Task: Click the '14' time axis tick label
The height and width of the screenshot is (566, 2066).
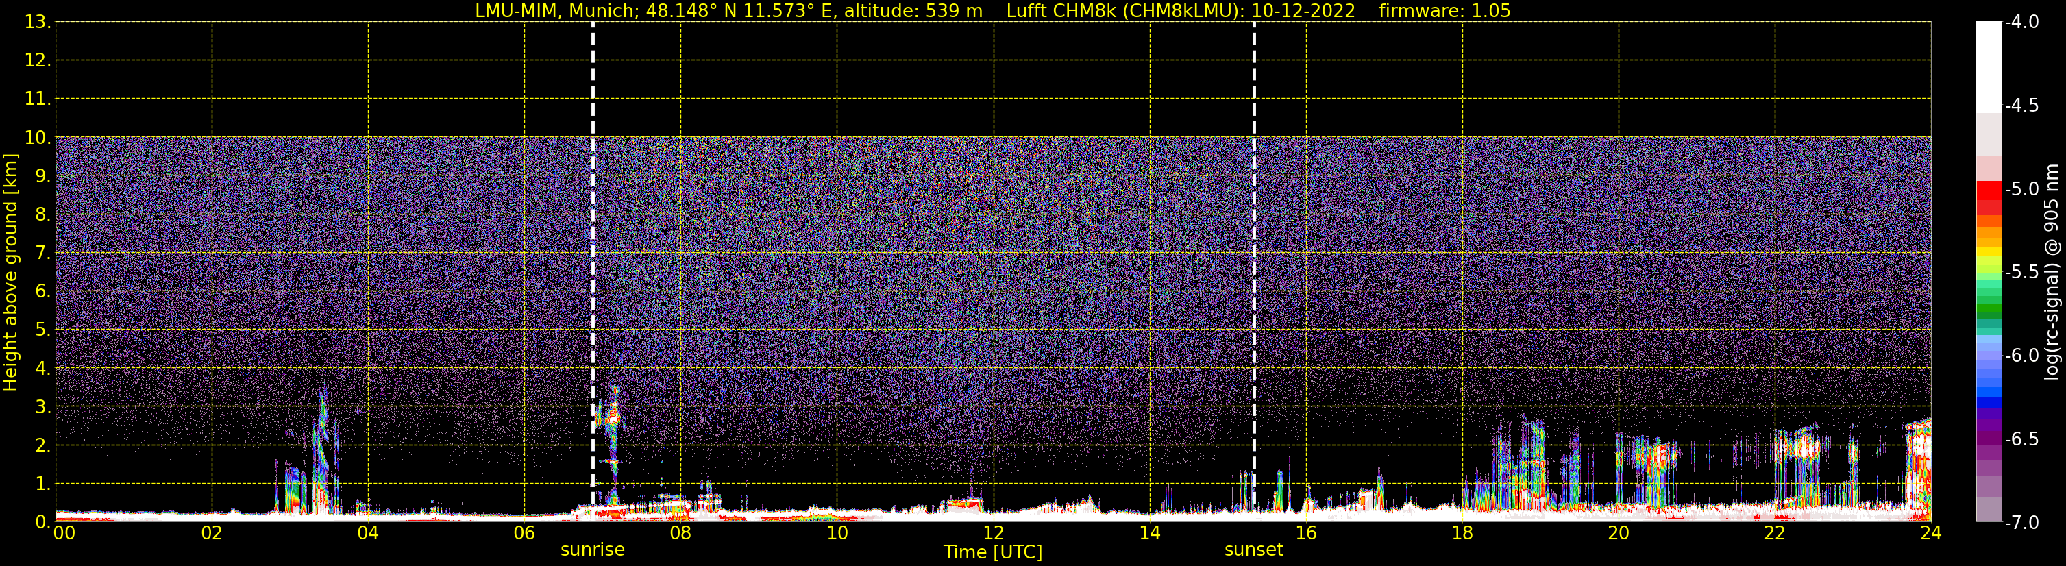Action: point(1150,533)
